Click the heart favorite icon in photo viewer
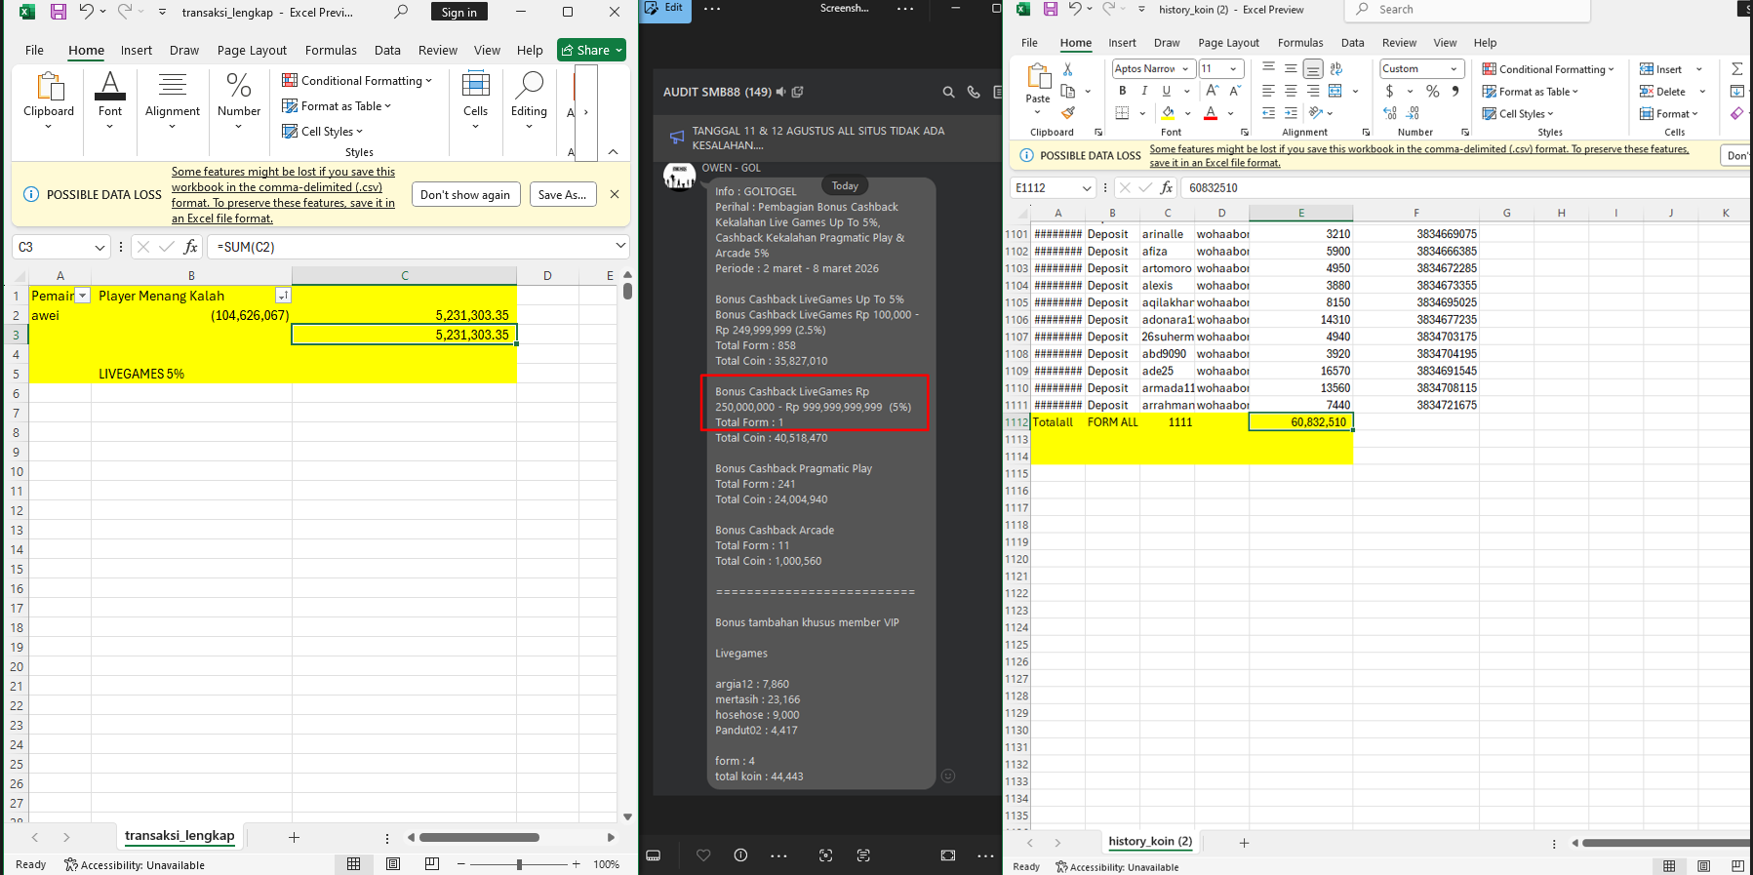 (x=703, y=855)
